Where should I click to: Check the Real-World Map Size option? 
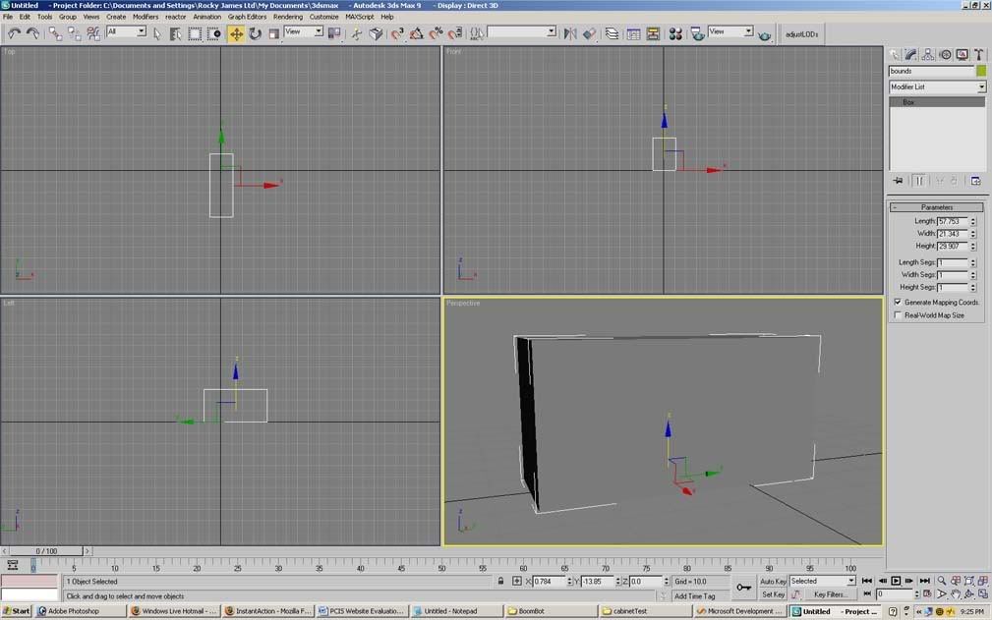(x=898, y=315)
